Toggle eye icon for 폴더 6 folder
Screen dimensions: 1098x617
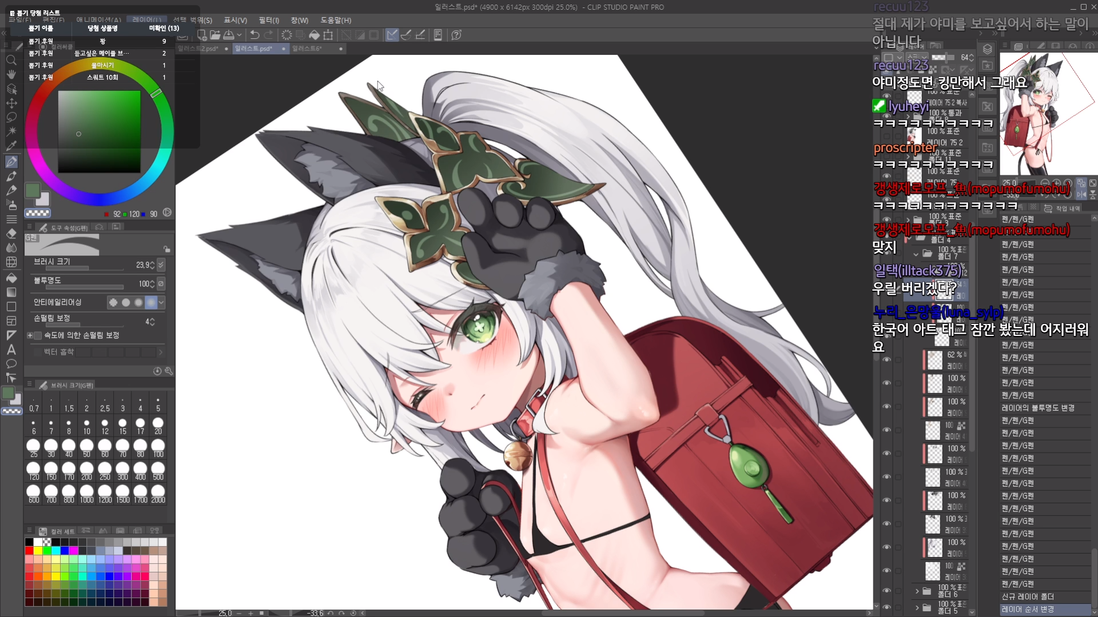coord(887,591)
